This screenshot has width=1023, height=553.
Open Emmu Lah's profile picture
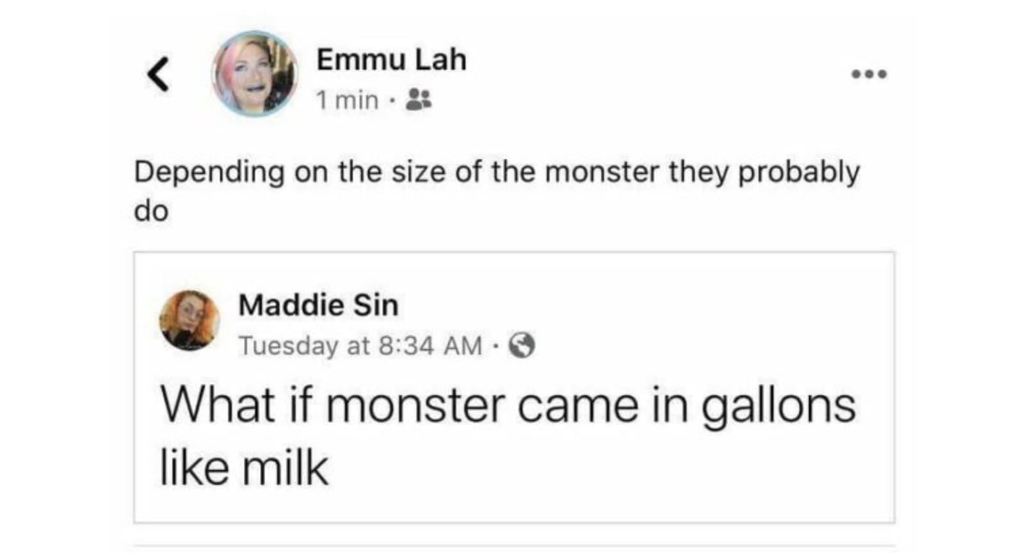pyautogui.click(x=255, y=74)
